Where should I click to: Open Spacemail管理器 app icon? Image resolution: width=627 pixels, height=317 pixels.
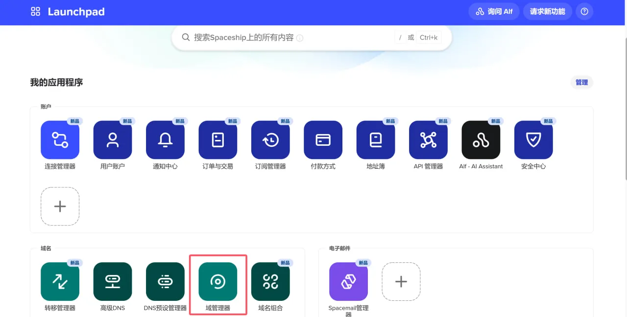coord(349,281)
